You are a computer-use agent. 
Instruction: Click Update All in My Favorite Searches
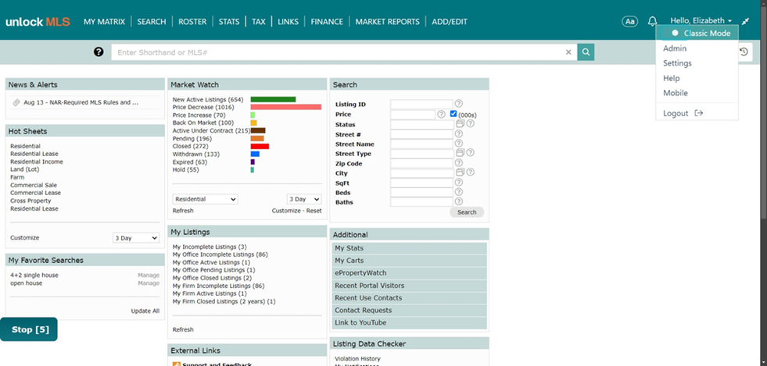[145, 311]
